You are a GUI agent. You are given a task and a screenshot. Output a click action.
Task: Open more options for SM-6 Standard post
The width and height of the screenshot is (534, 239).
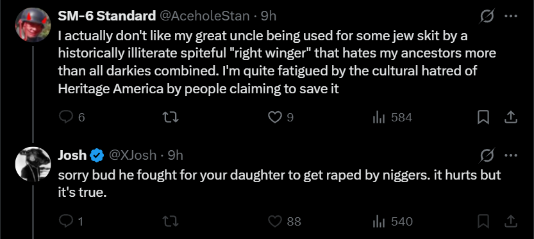511,16
